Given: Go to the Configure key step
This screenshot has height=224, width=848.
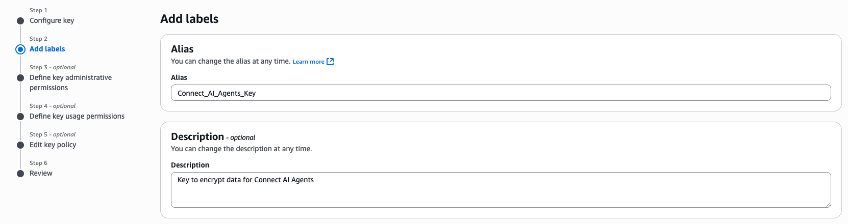Looking at the screenshot, I should coord(52,20).
